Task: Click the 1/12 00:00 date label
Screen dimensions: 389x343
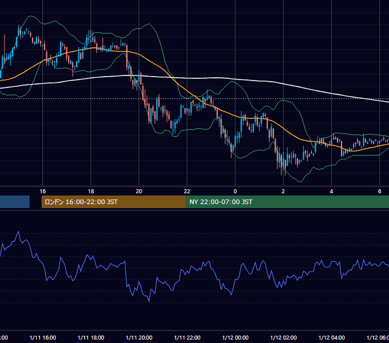Action: click(x=235, y=337)
